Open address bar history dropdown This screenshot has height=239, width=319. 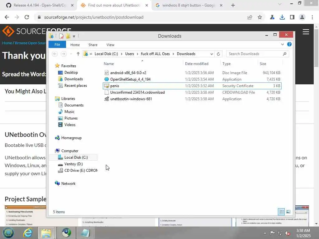click(x=212, y=54)
